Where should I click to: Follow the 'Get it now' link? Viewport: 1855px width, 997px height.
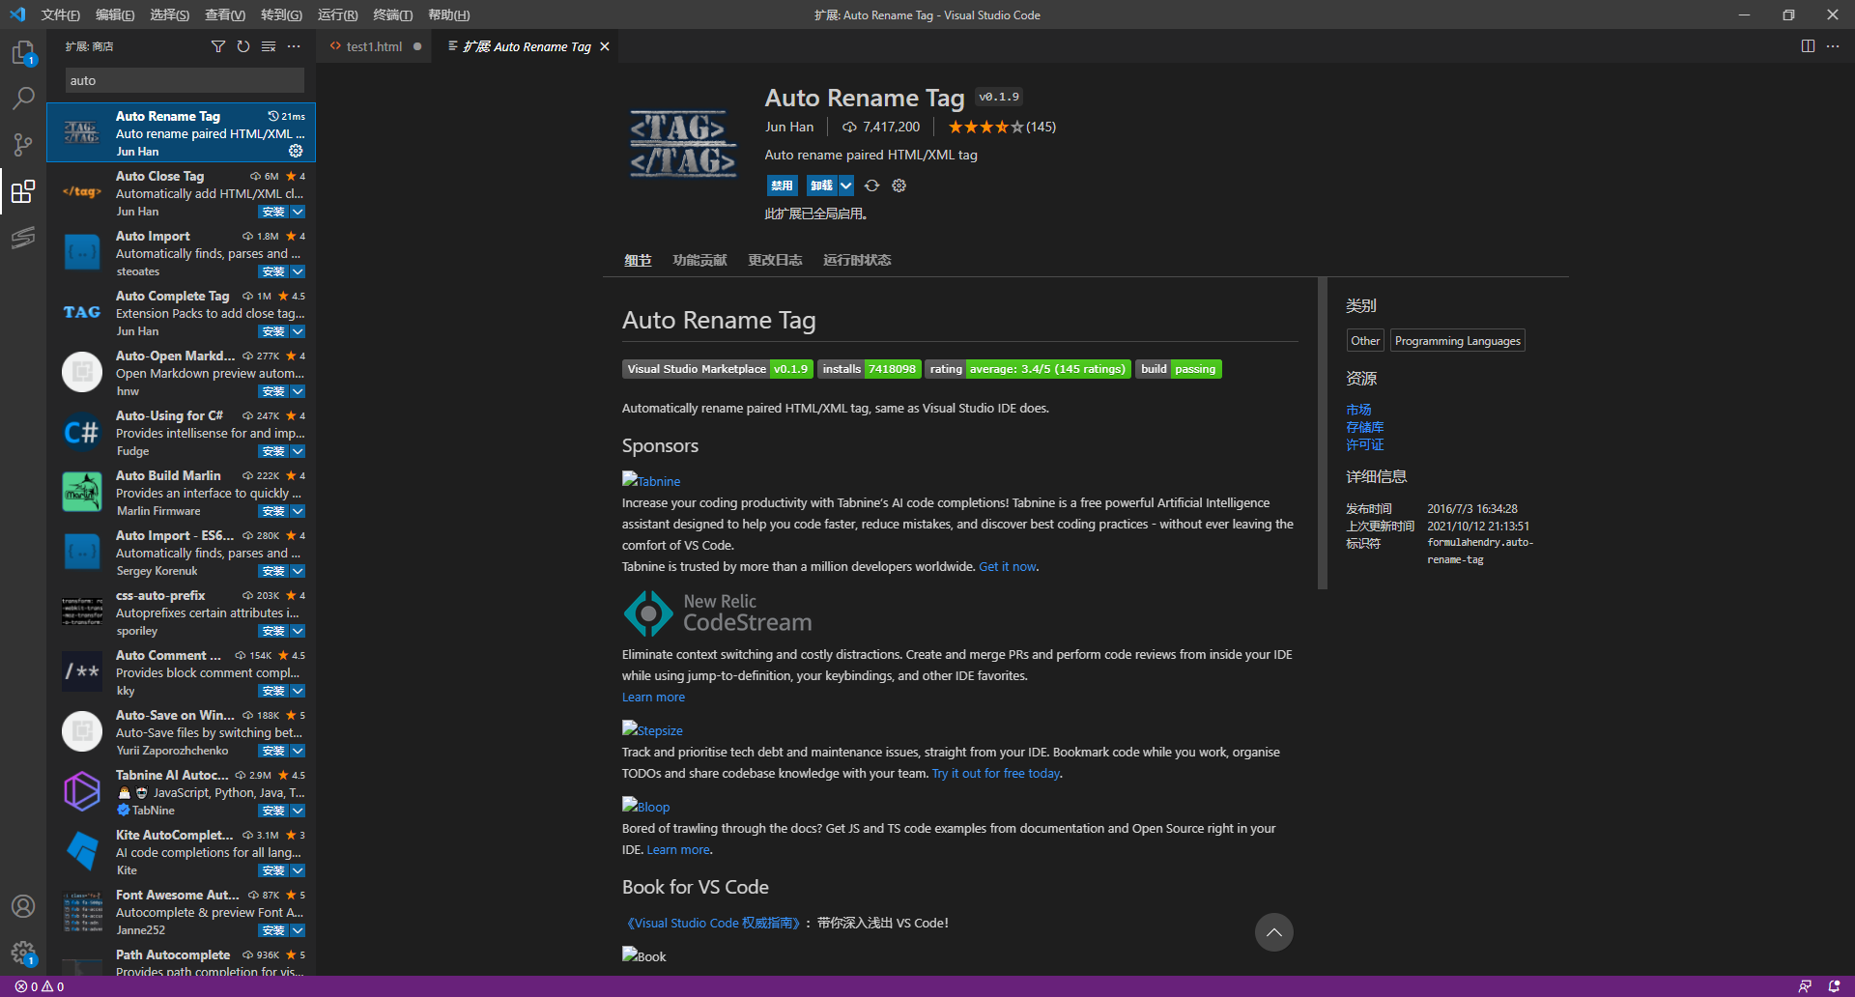(1007, 567)
